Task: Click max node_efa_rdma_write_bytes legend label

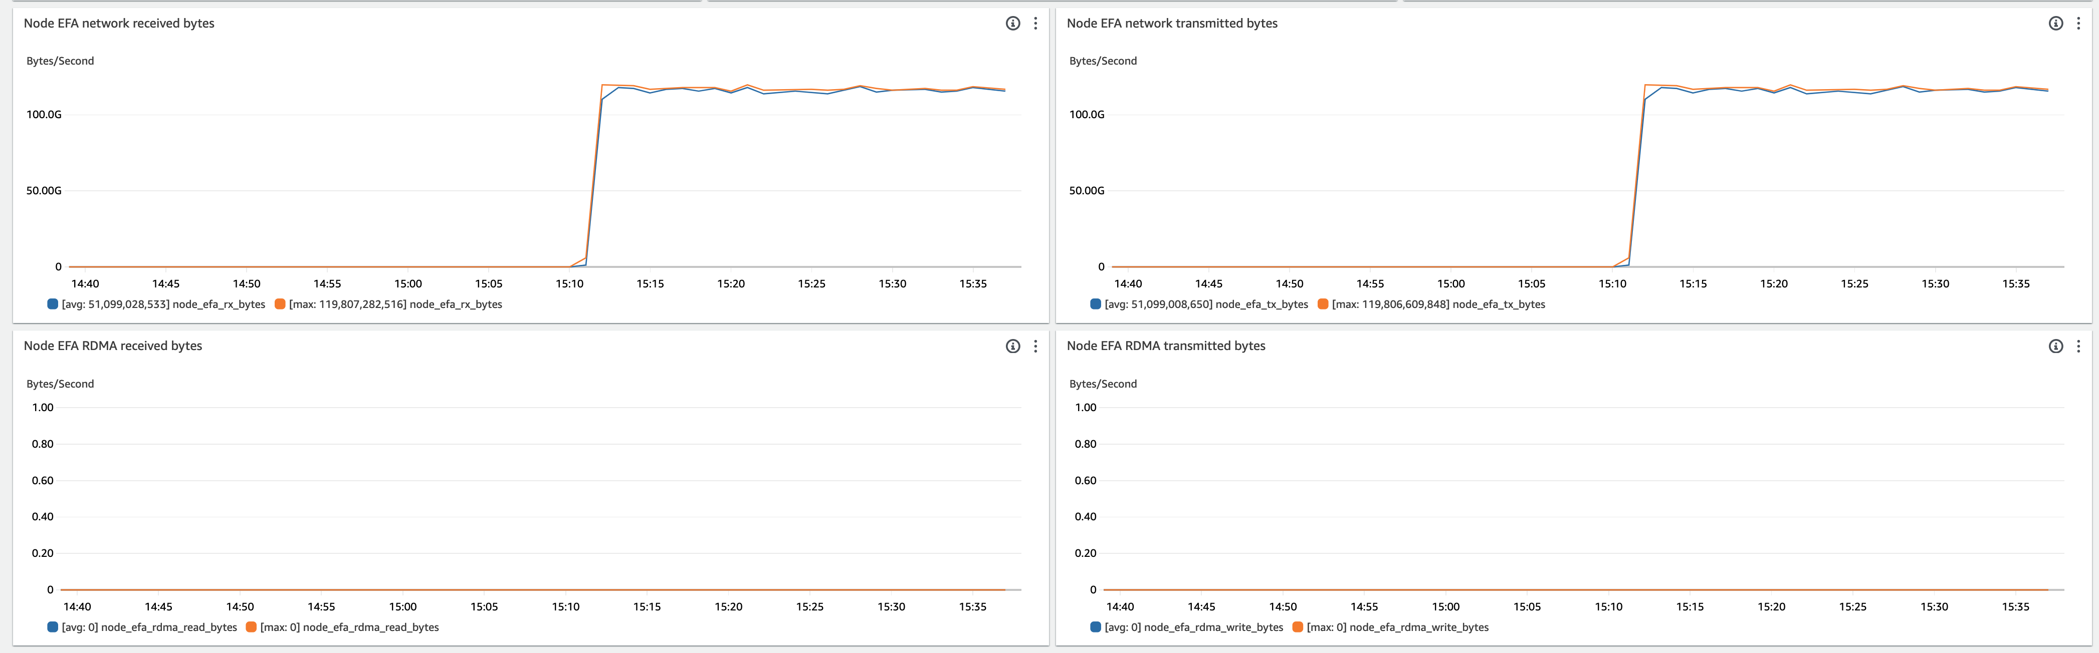Action: pyautogui.click(x=1397, y=627)
